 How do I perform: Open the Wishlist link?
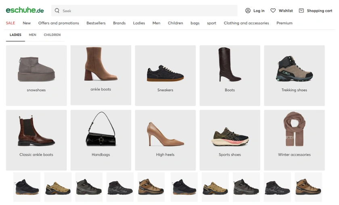tap(286, 10)
